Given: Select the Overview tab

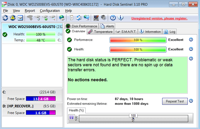Looking at the screenshot, I should [76, 31].
